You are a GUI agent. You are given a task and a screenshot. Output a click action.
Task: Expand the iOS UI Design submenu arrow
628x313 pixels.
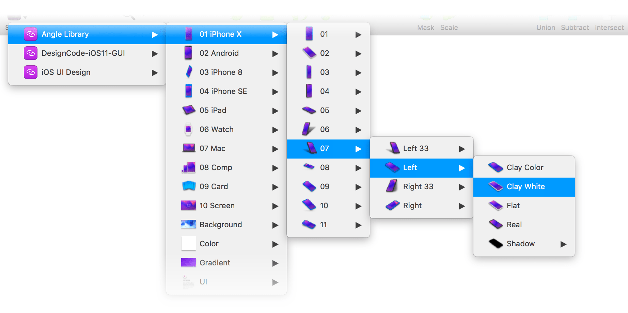[x=155, y=73]
